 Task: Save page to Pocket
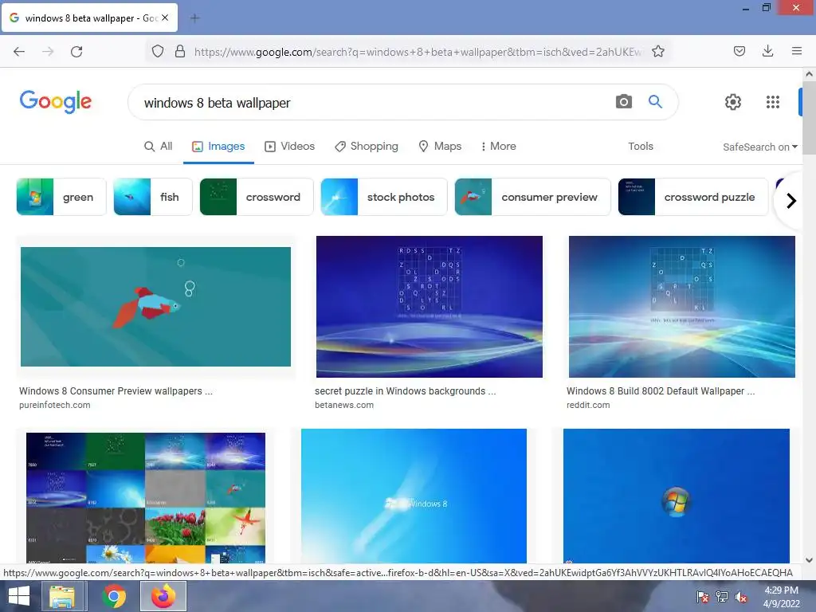(739, 51)
